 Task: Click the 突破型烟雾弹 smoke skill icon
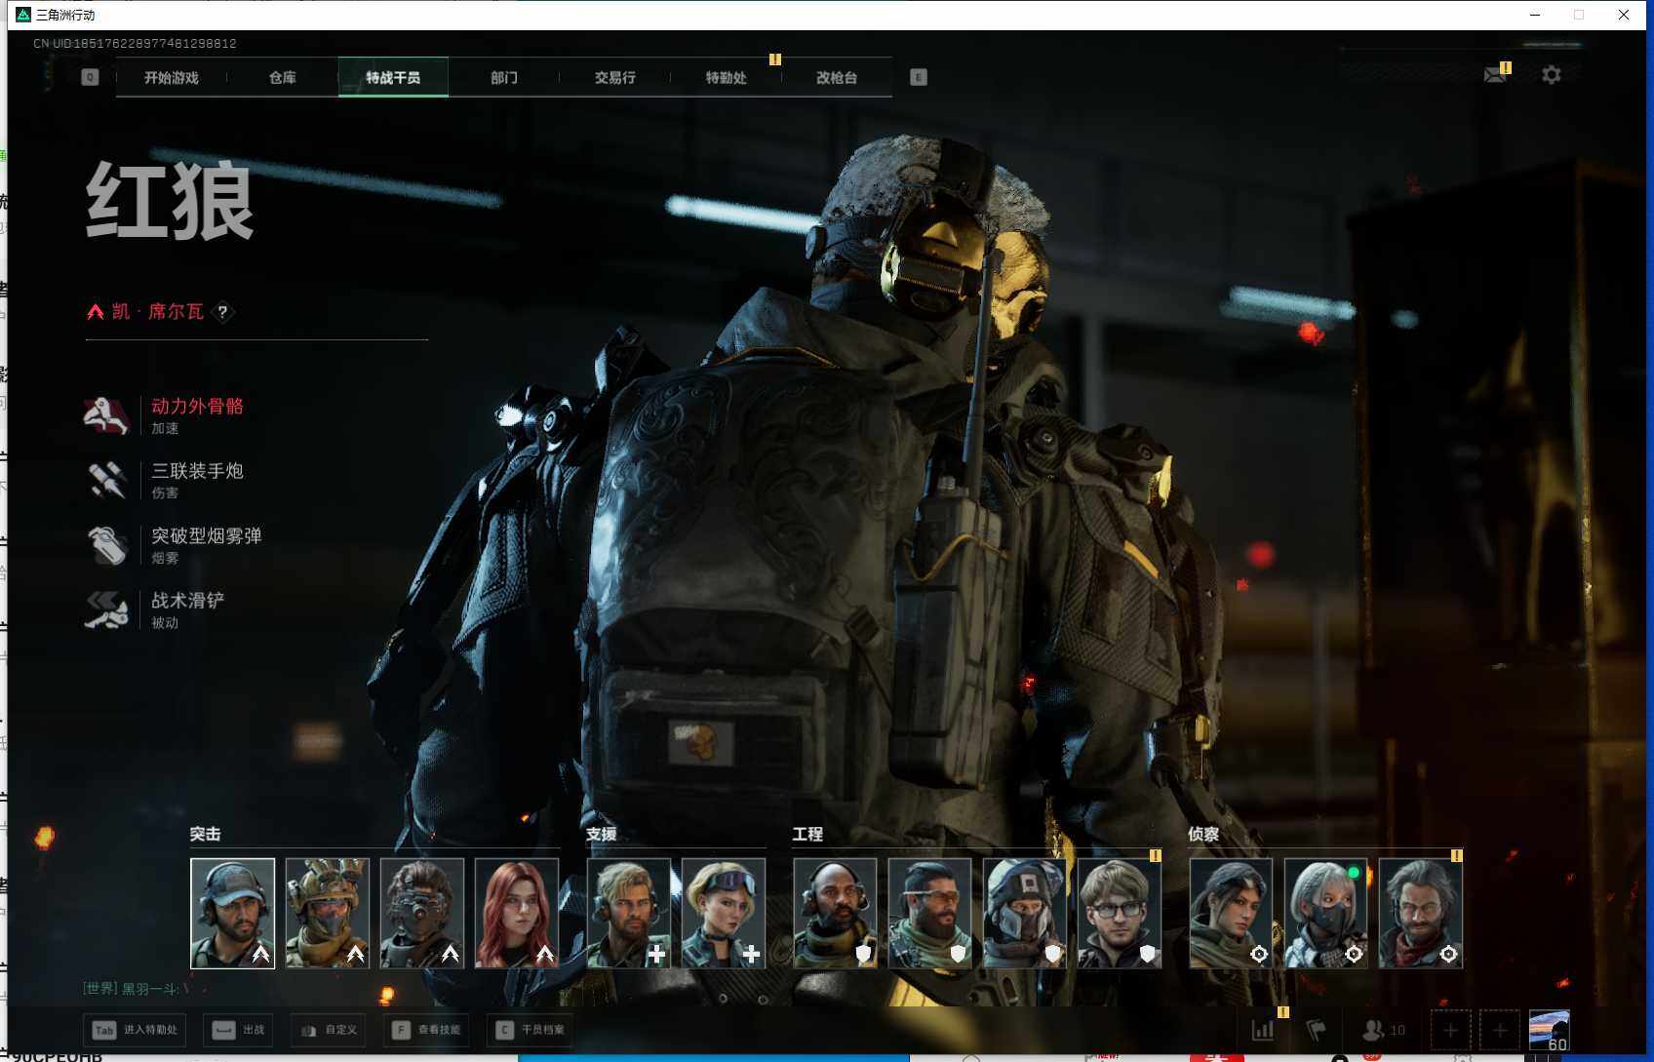[106, 545]
